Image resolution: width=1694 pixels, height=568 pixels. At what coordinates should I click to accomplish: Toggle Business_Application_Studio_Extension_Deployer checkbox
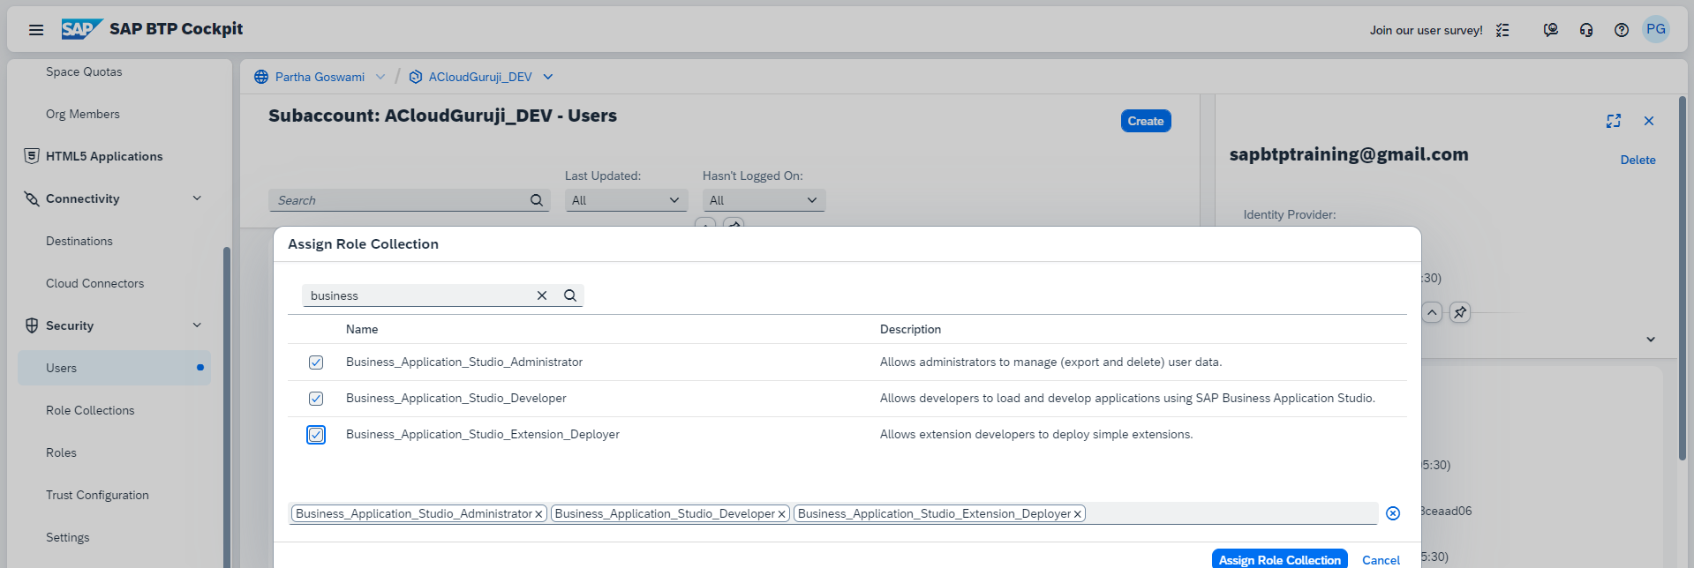coord(316,435)
